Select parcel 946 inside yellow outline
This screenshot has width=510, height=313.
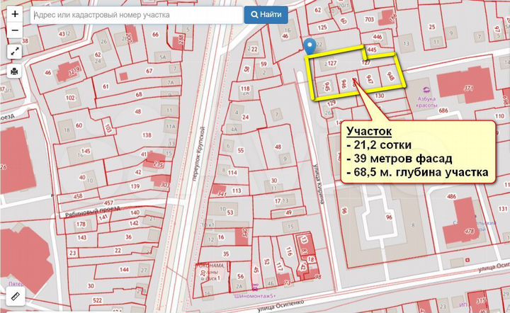click(x=344, y=84)
